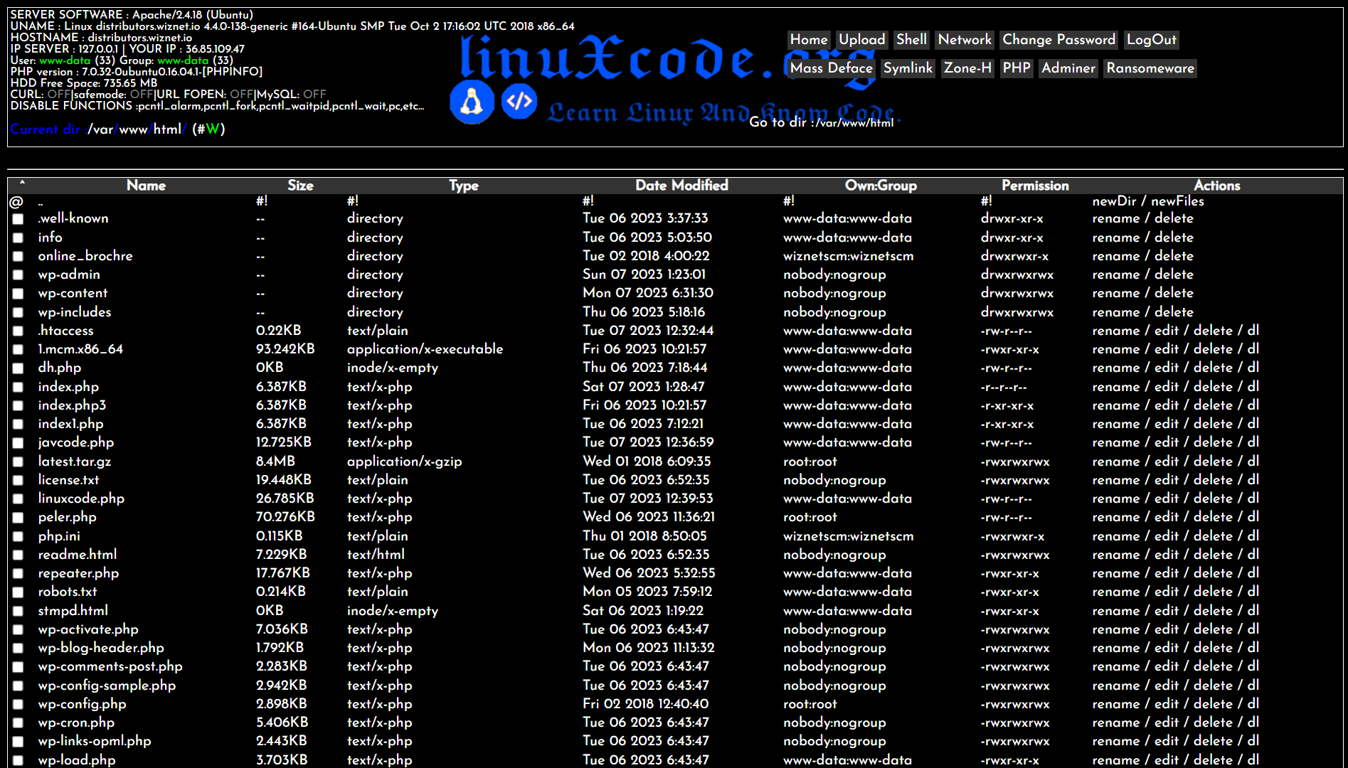Open the wp-content directory

tap(73, 293)
